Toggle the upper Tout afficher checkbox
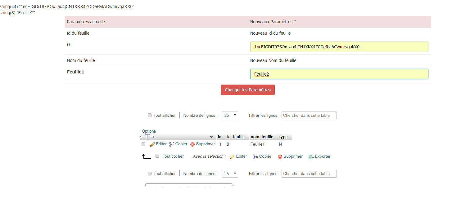 (150, 115)
